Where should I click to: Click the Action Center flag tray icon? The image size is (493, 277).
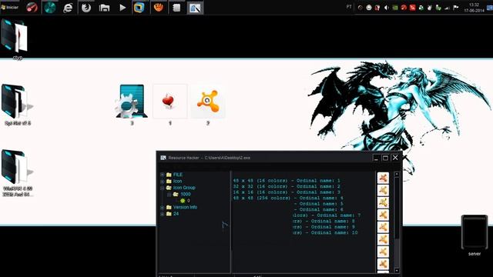point(455,8)
